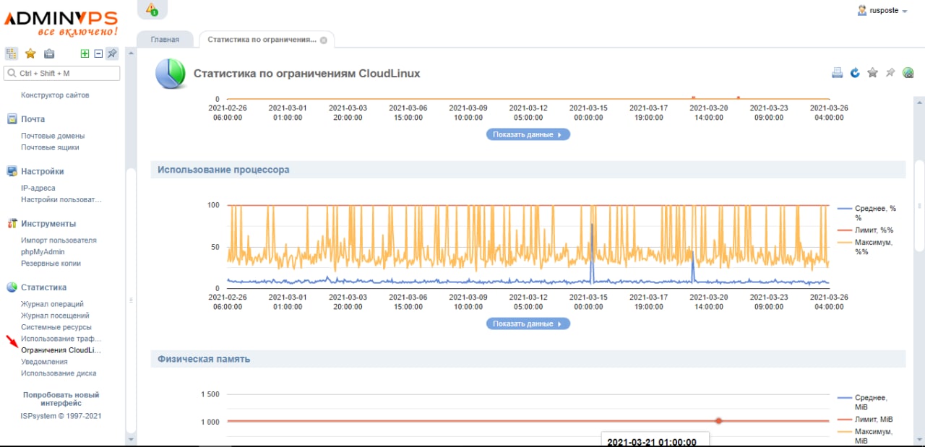Click the sidebar collapse splitter handle
This screenshot has height=447, width=925.
(x=131, y=300)
